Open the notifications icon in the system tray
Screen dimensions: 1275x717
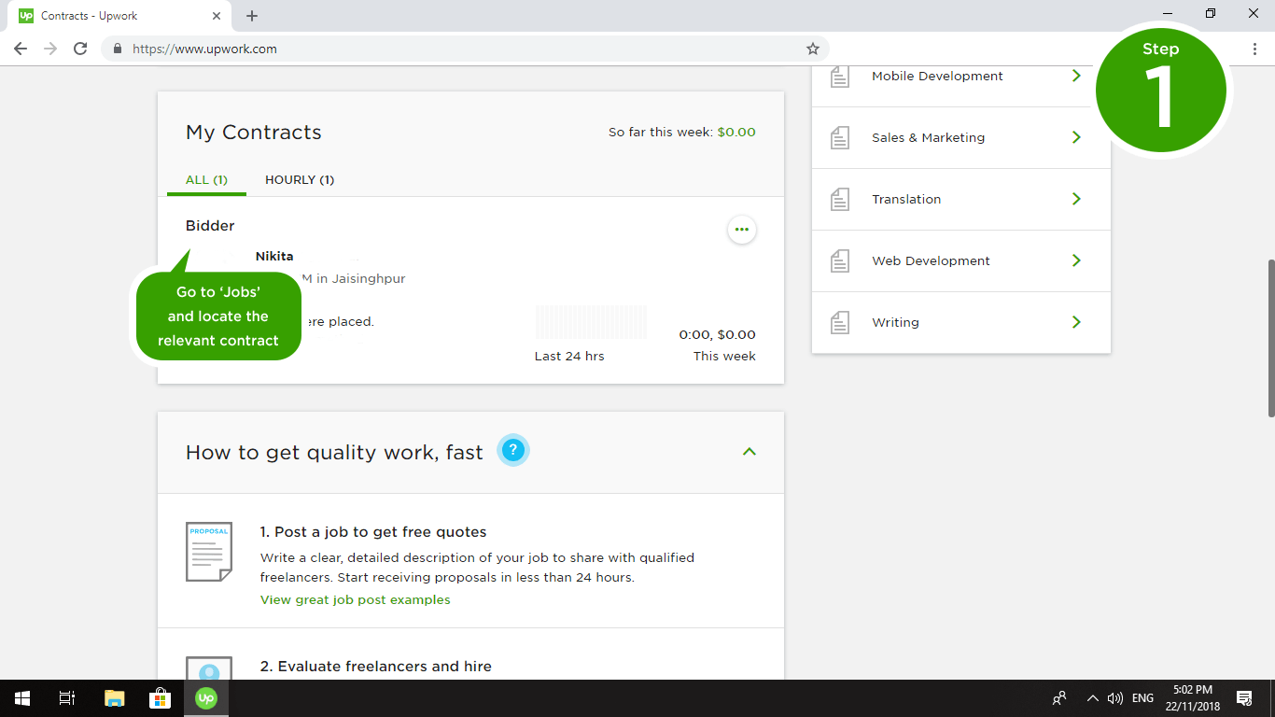[1244, 697]
